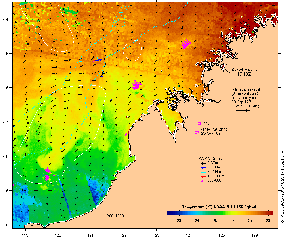Click the magenta drifter cluster near 16S 122.4E
The width and height of the screenshot is (287, 238).
[x=136, y=85]
